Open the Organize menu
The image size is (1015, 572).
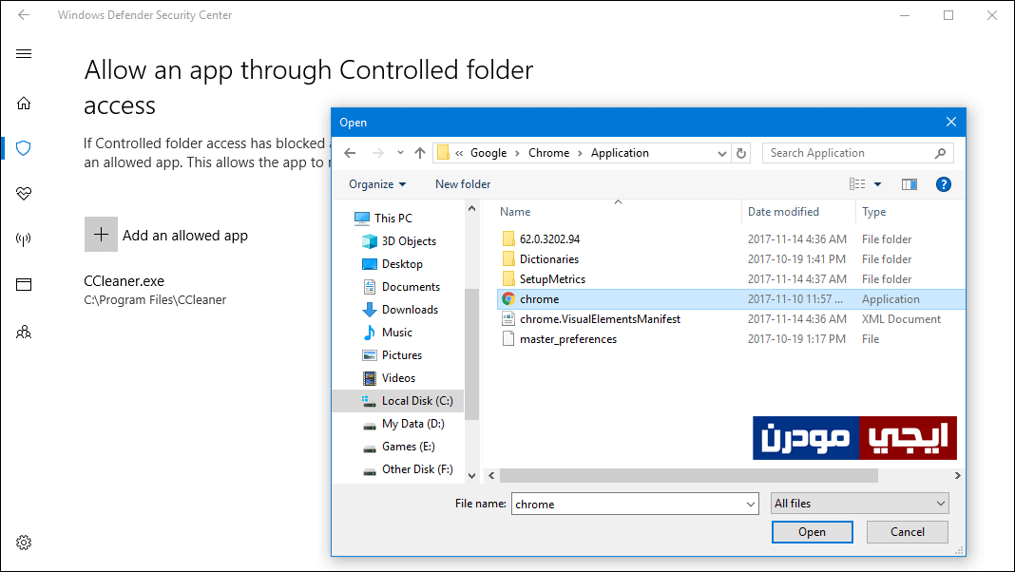point(377,184)
